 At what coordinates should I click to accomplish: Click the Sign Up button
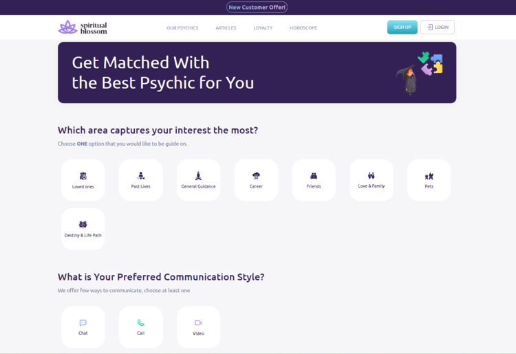[x=402, y=27]
